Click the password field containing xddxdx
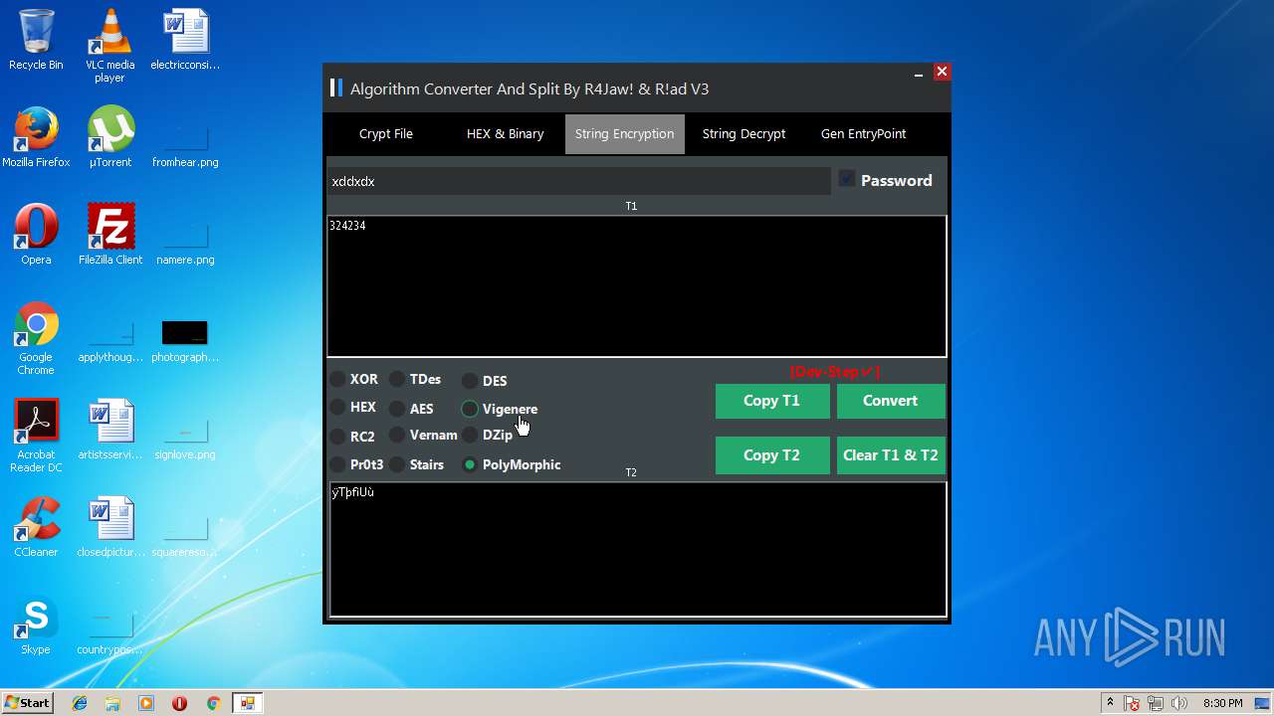Screen dimensions: 1274x716 tap(578, 181)
